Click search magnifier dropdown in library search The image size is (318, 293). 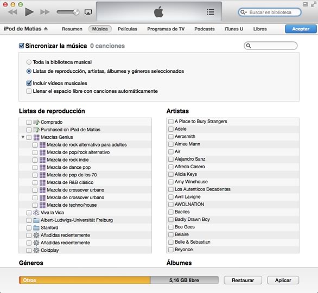244,12
